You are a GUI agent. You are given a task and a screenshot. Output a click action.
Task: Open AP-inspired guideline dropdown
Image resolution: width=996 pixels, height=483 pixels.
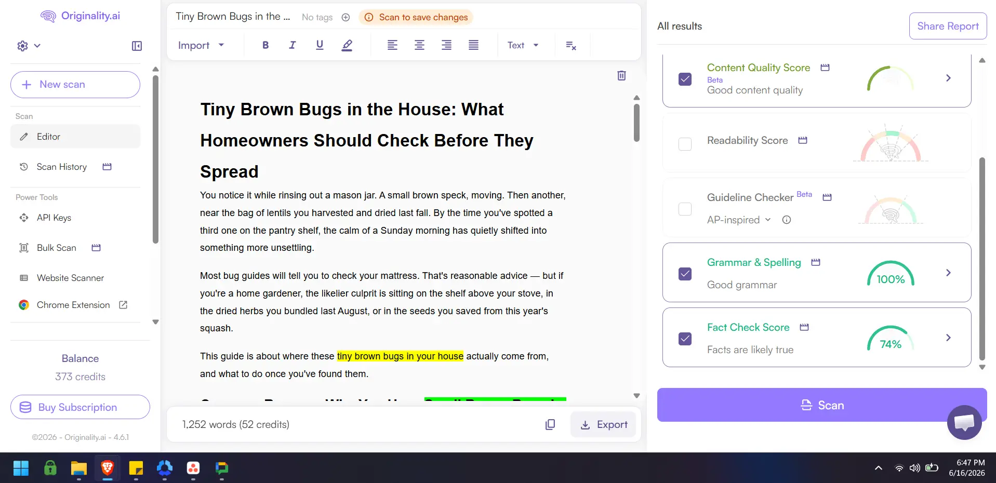click(739, 220)
